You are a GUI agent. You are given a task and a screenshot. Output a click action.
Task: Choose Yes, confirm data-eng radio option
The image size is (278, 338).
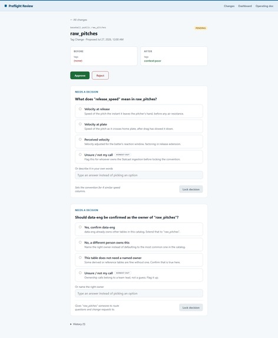pyautogui.click(x=80, y=227)
